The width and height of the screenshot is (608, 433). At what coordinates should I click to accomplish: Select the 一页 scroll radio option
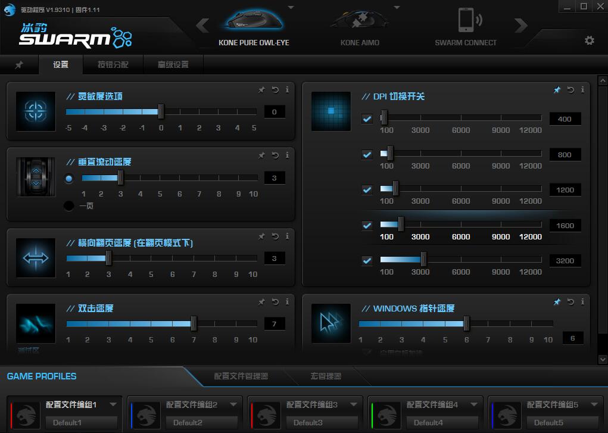(69, 206)
